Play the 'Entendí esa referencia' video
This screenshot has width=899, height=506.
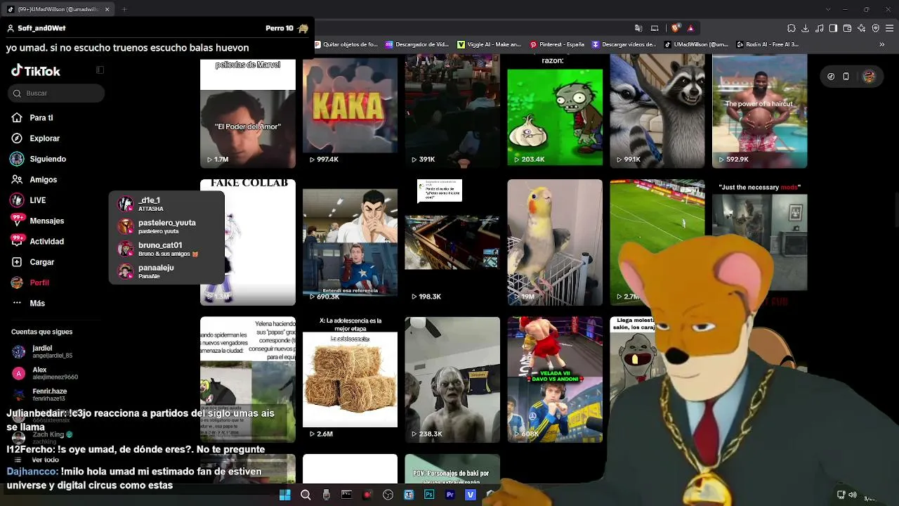coord(350,242)
